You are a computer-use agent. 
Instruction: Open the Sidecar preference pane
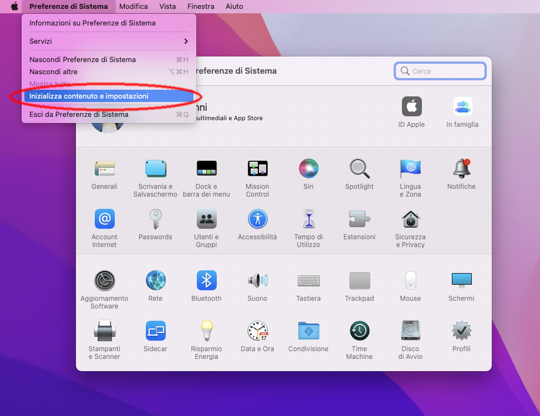[155, 331]
